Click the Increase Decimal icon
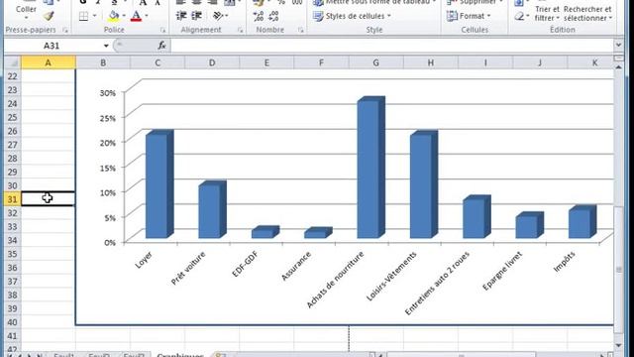Screen dimensions: 634x357 (x=259, y=16)
